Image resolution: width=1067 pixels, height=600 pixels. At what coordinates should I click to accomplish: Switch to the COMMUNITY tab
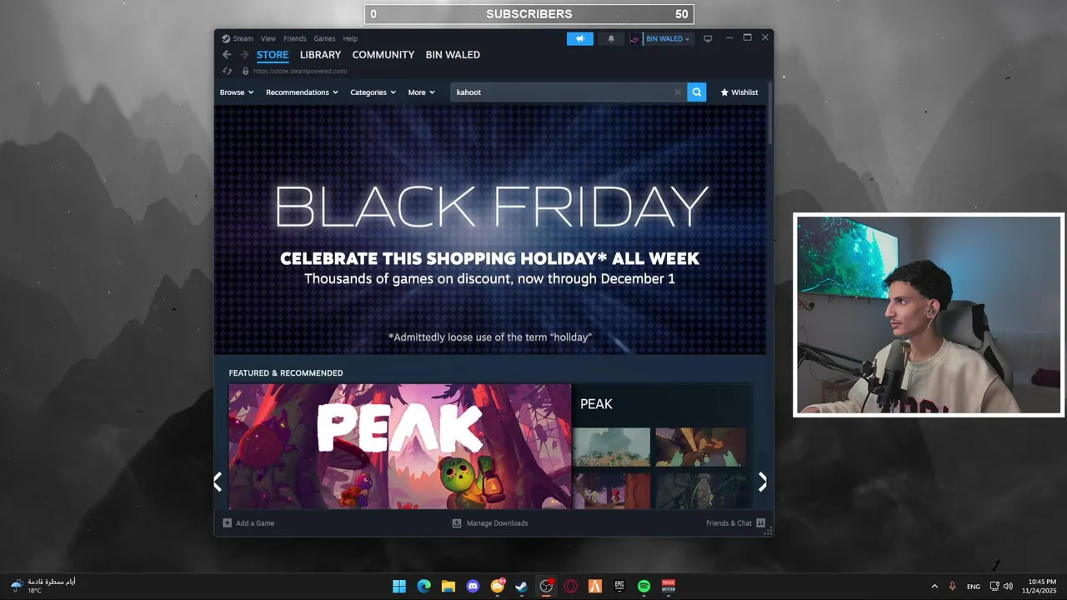[383, 55]
